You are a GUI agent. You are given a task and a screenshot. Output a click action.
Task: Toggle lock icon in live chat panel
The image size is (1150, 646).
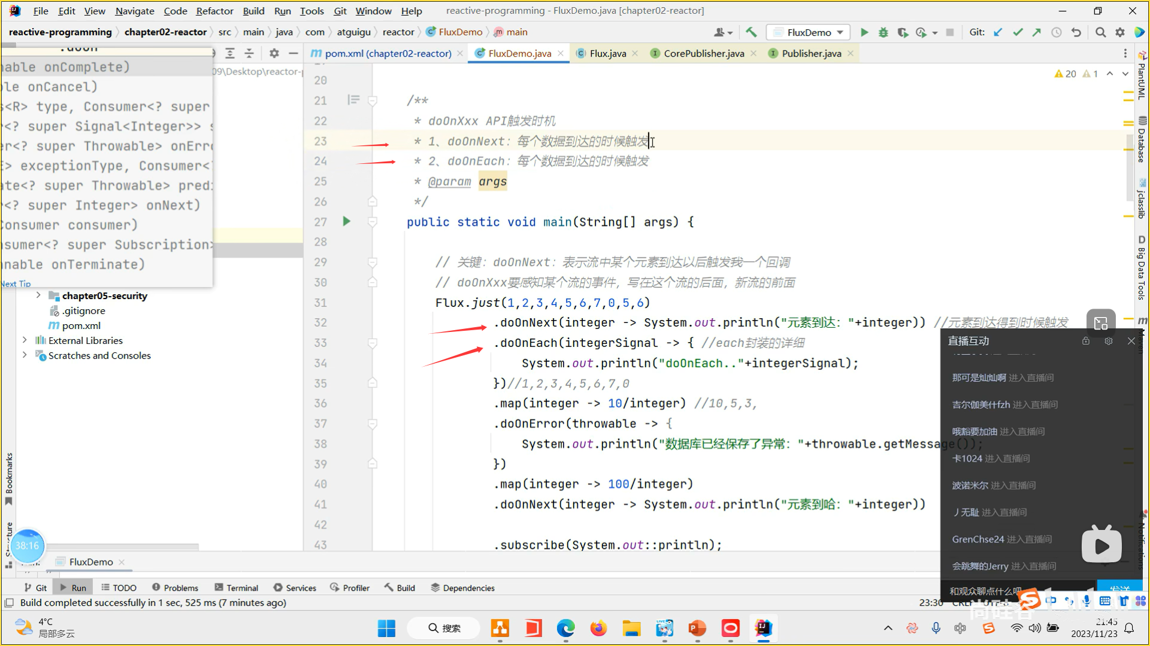1086,341
